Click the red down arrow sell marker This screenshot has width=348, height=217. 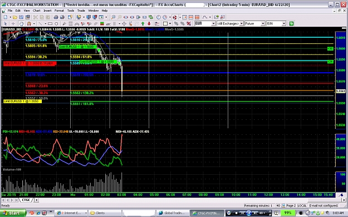[149, 23]
